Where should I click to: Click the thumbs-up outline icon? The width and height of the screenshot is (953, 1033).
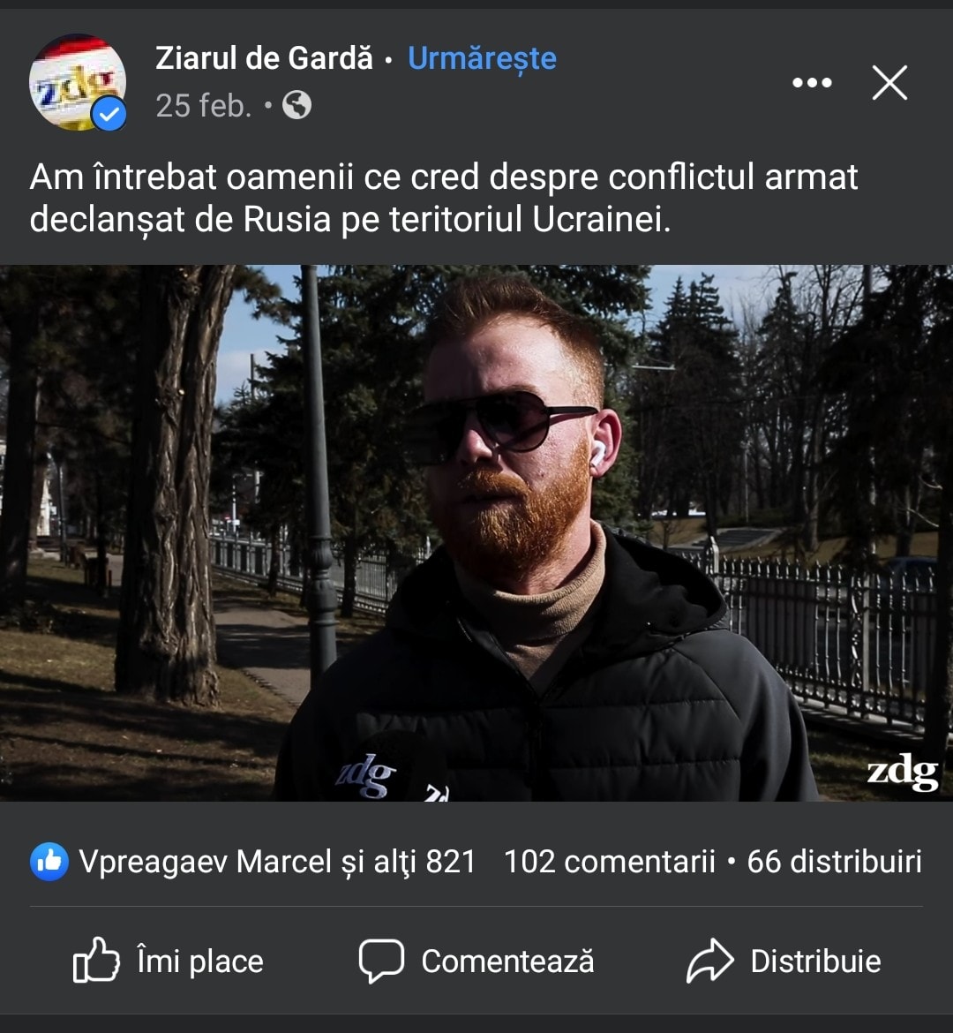pos(96,961)
